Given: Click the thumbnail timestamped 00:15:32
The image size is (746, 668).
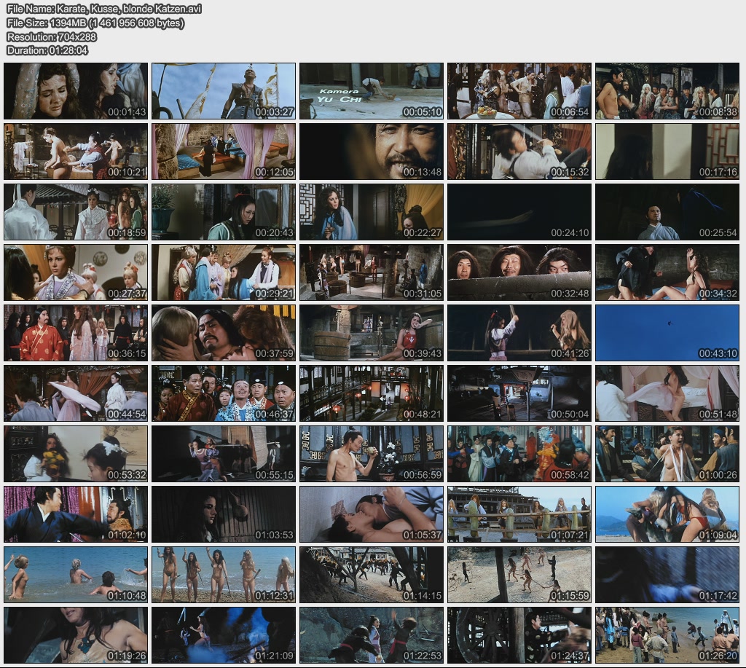Looking at the screenshot, I should click(519, 152).
